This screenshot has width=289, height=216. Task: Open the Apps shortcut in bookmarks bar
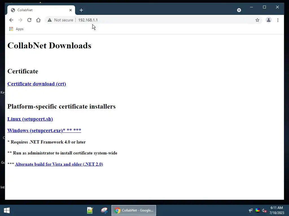point(16,29)
